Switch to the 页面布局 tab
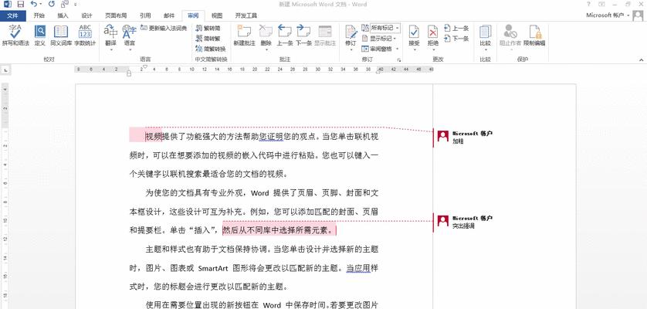The width and height of the screenshot is (647, 309). [116, 15]
